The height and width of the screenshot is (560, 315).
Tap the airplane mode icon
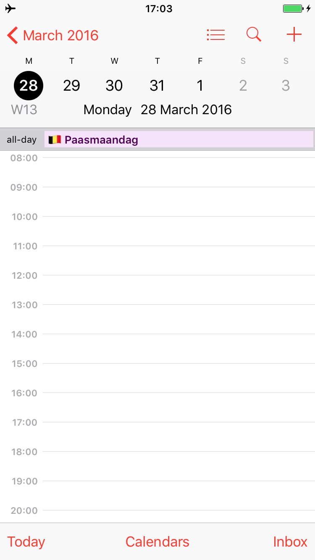pos(10,8)
